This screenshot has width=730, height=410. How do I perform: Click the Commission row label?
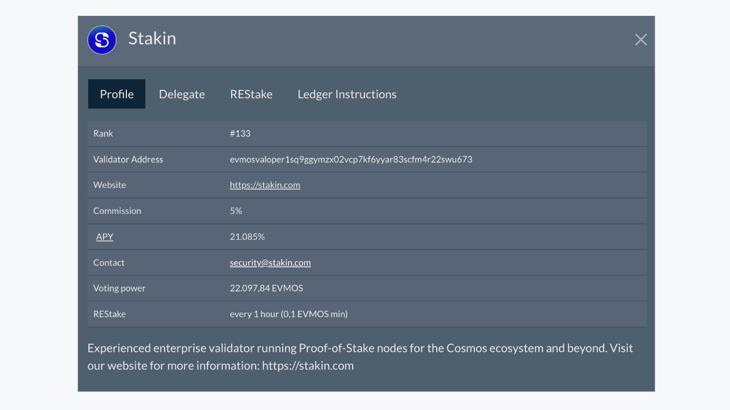coord(117,211)
